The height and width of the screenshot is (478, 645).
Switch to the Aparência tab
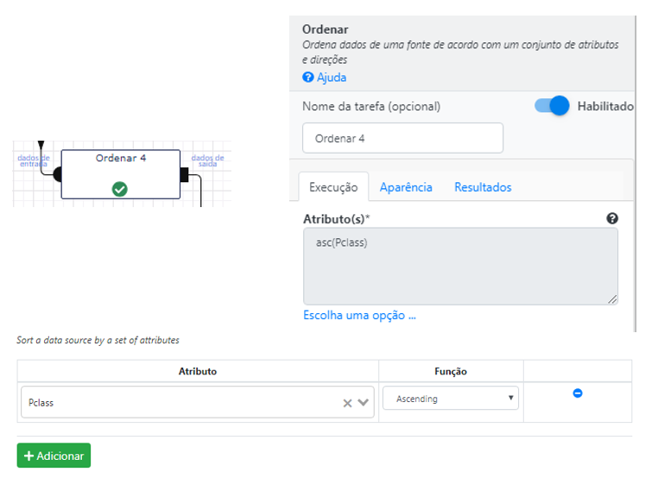406,187
